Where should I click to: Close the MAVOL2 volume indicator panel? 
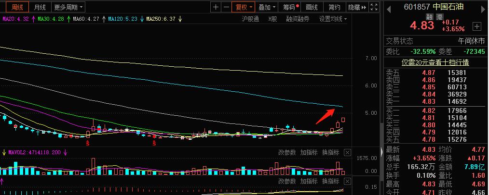[347, 152]
